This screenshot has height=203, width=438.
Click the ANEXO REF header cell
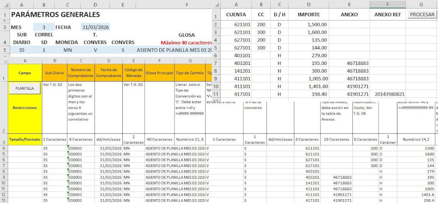(x=387, y=15)
